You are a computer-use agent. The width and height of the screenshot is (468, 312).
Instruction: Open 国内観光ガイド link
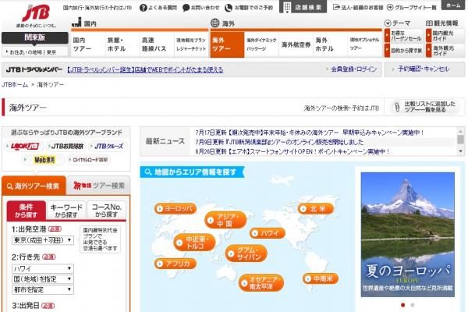click(x=445, y=36)
